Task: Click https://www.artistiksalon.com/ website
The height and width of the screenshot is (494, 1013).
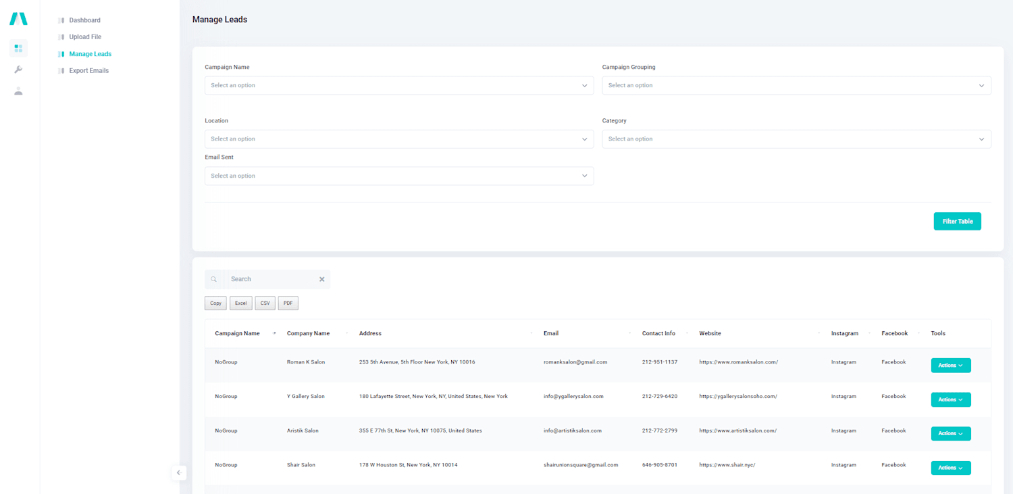Action: pos(737,430)
